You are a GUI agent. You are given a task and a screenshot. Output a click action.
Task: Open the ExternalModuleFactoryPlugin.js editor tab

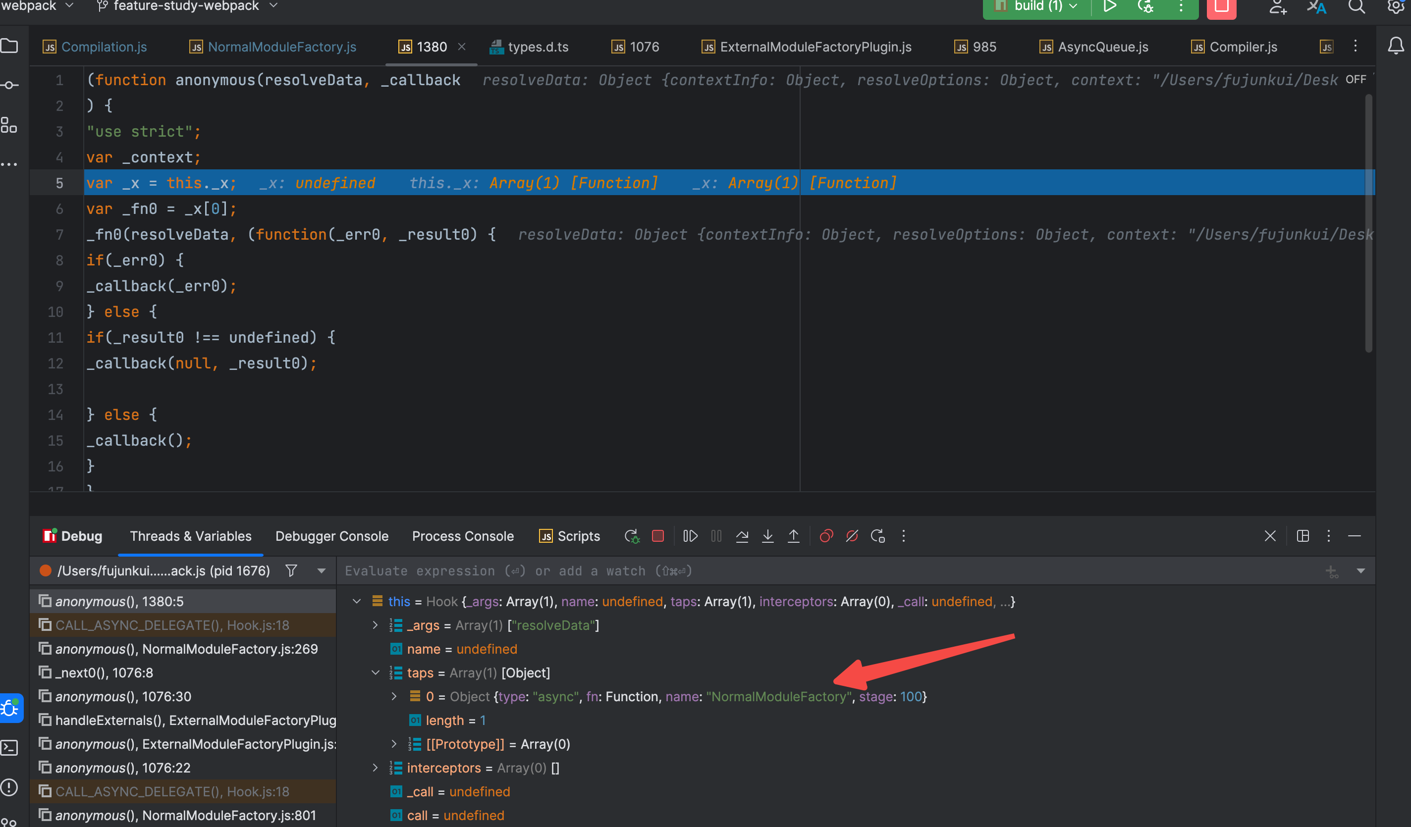[x=814, y=47]
